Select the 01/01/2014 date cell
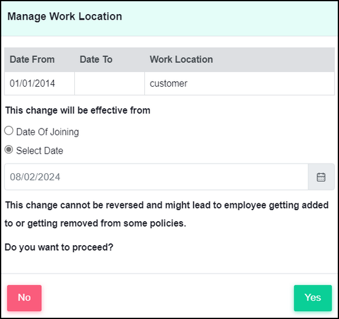Viewport: 339px width, 319px height. tap(39, 84)
